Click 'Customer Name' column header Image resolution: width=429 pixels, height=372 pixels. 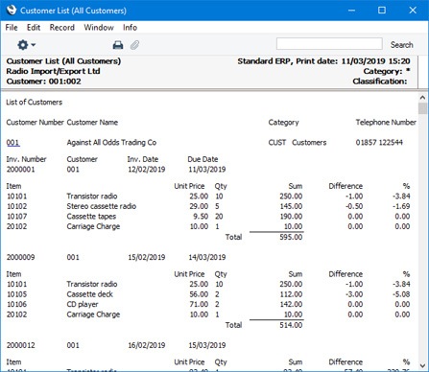click(x=92, y=123)
